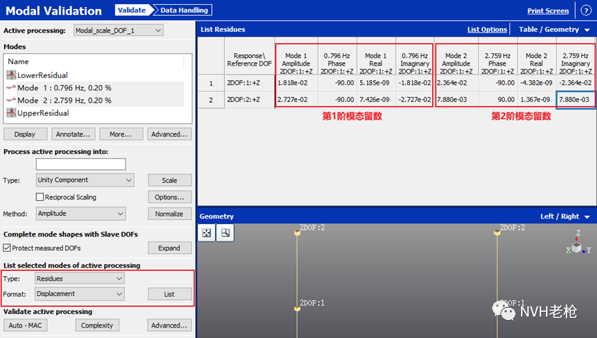Click the Complexity button

tap(97, 325)
